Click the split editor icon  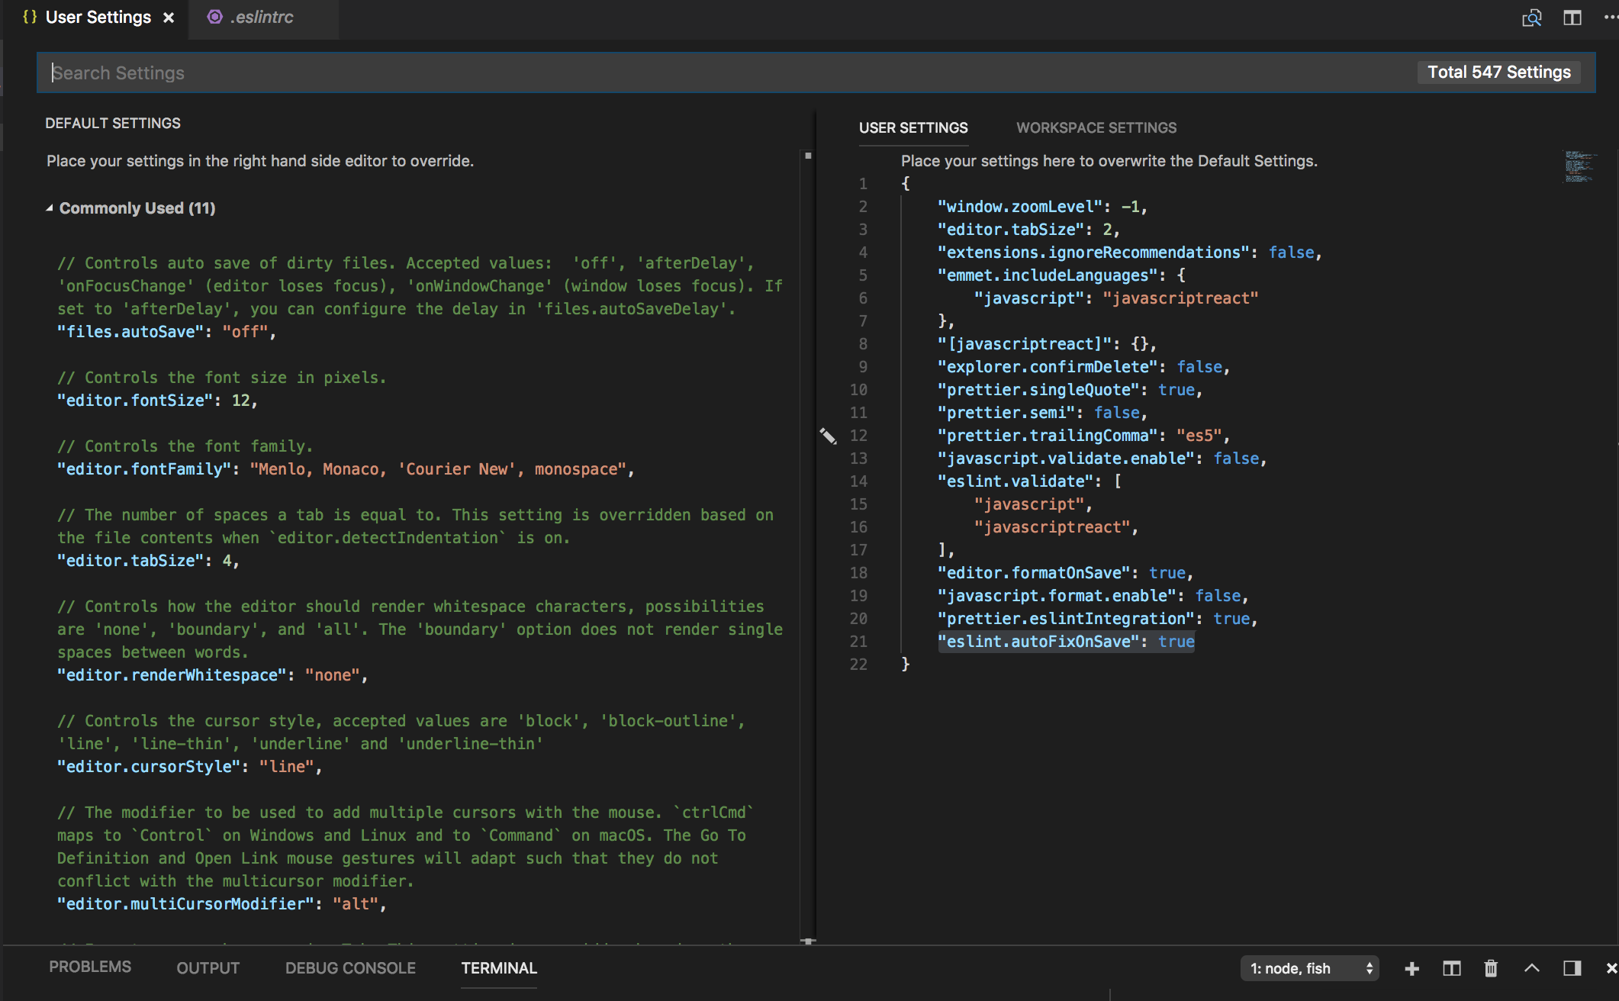click(x=1572, y=18)
